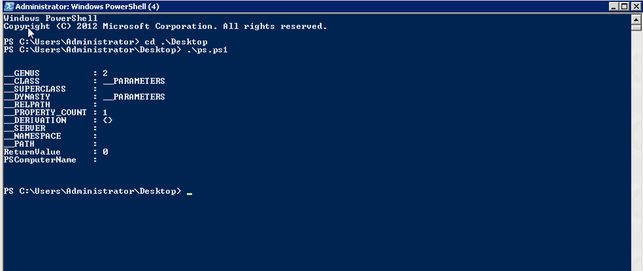Screen dimensions: 643x271
Task: Click the vertical scrollbar thumb
Action: coord(637,27)
